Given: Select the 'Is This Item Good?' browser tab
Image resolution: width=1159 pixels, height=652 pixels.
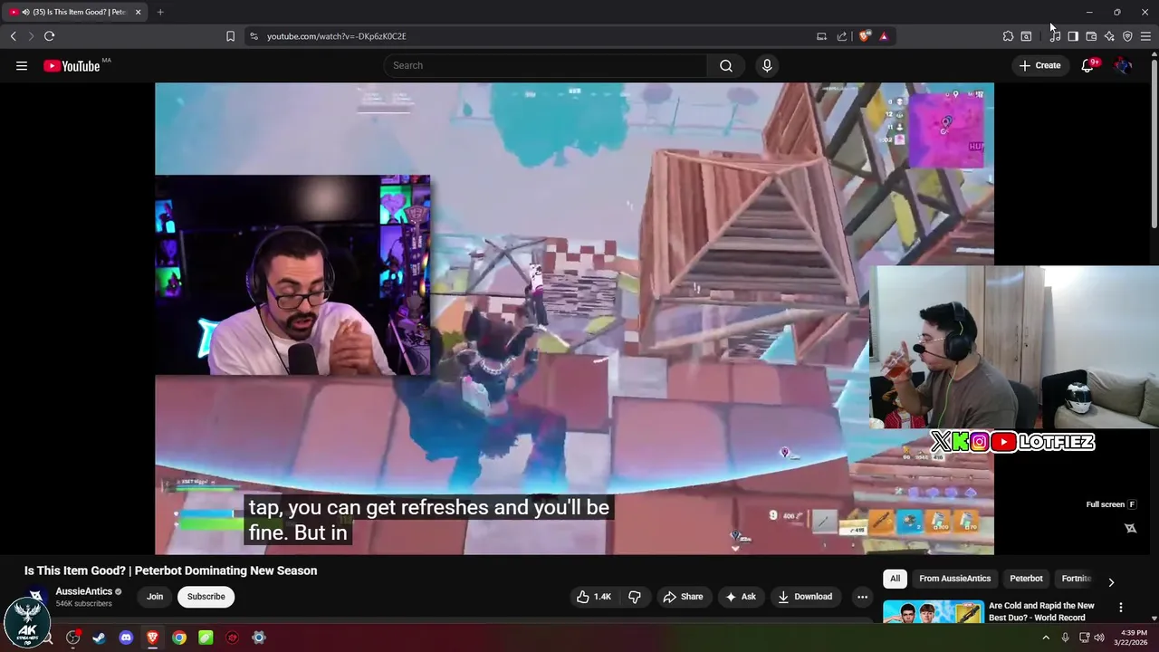Looking at the screenshot, I should tap(74, 12).
